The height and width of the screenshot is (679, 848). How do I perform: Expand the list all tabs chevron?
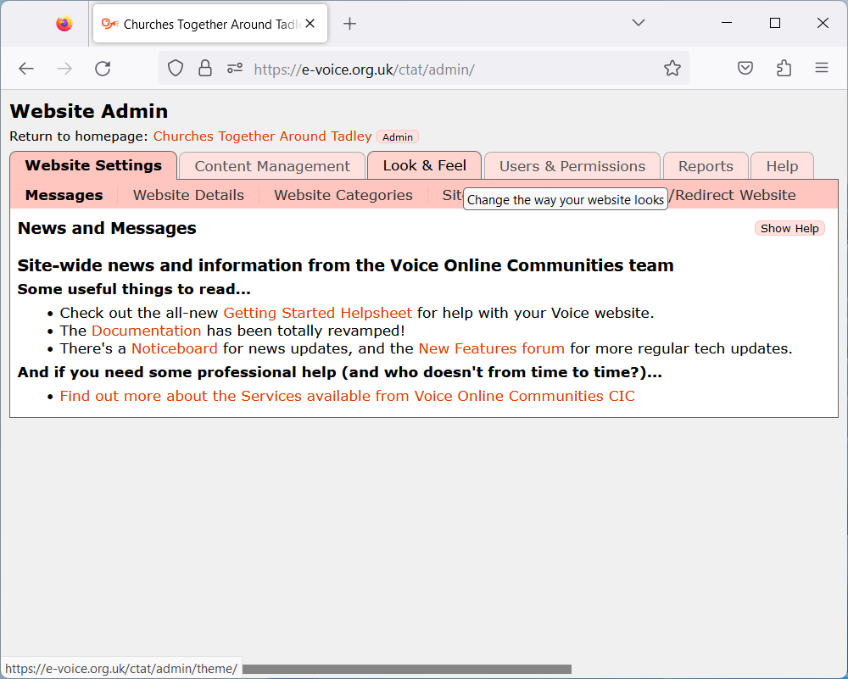pyautogui.click(x=639, y=23)
